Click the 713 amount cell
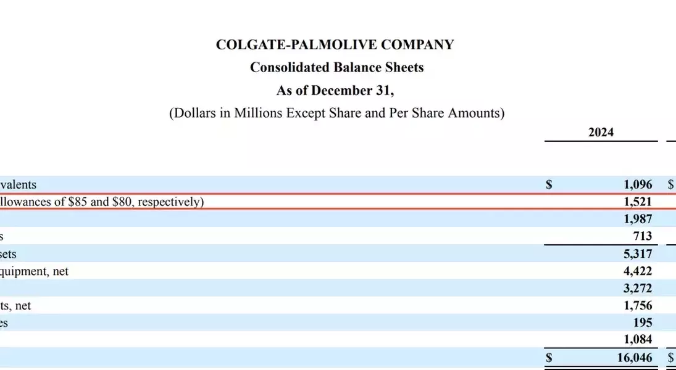676x370 pixels. 643,236
